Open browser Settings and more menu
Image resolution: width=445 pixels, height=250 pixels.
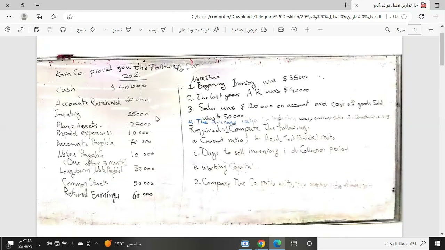[9, 17]
